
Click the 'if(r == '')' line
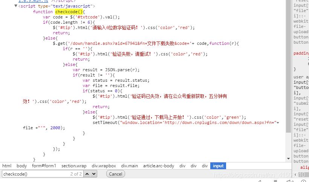pos(78,49)
